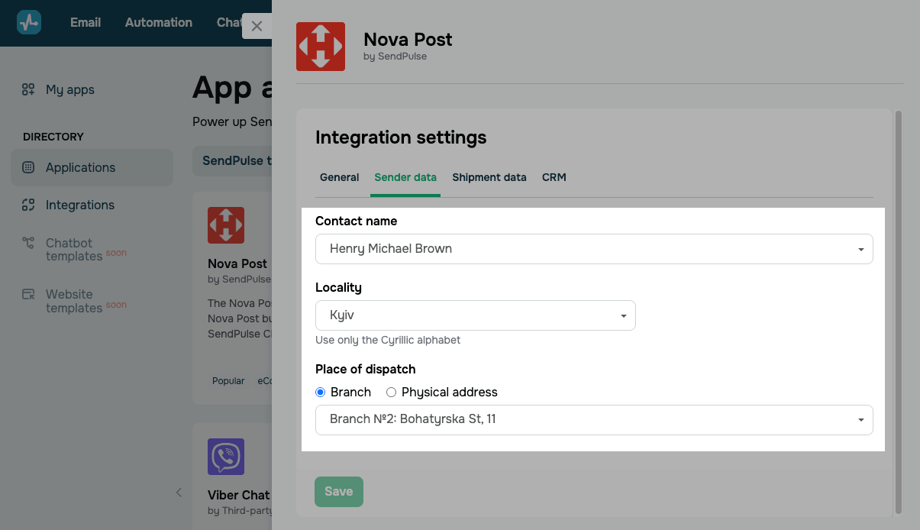Expand the Locality dropdown showing Kyiv
920x530 pixels.
tap(475, 315)
